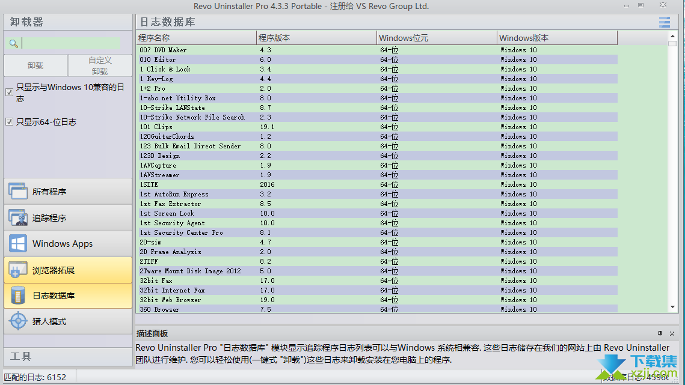The height and width of the screenshot is (385, 685).
Task: Select the 120GuitarChords row
Action: 377,136
